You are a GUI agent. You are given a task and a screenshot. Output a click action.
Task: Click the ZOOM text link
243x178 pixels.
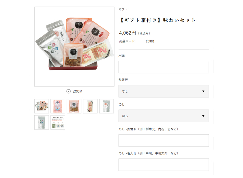pyautogui.click(x=77, y=91)
